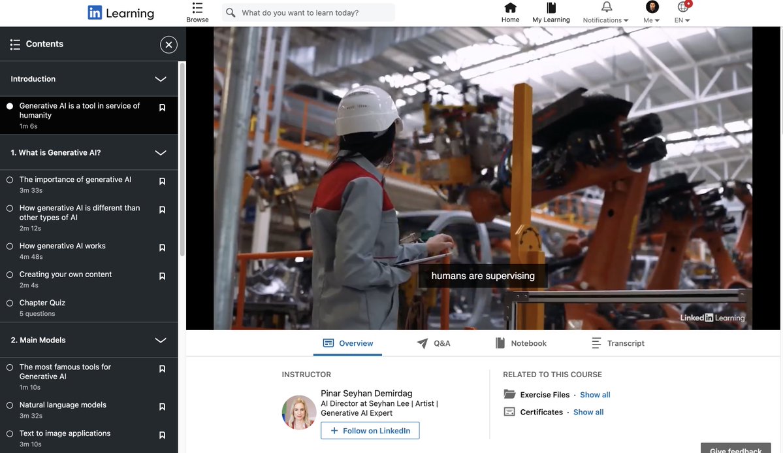Collapse the Introduction section
The height and width of the screenshot is (453, 783).
[161, 79]
